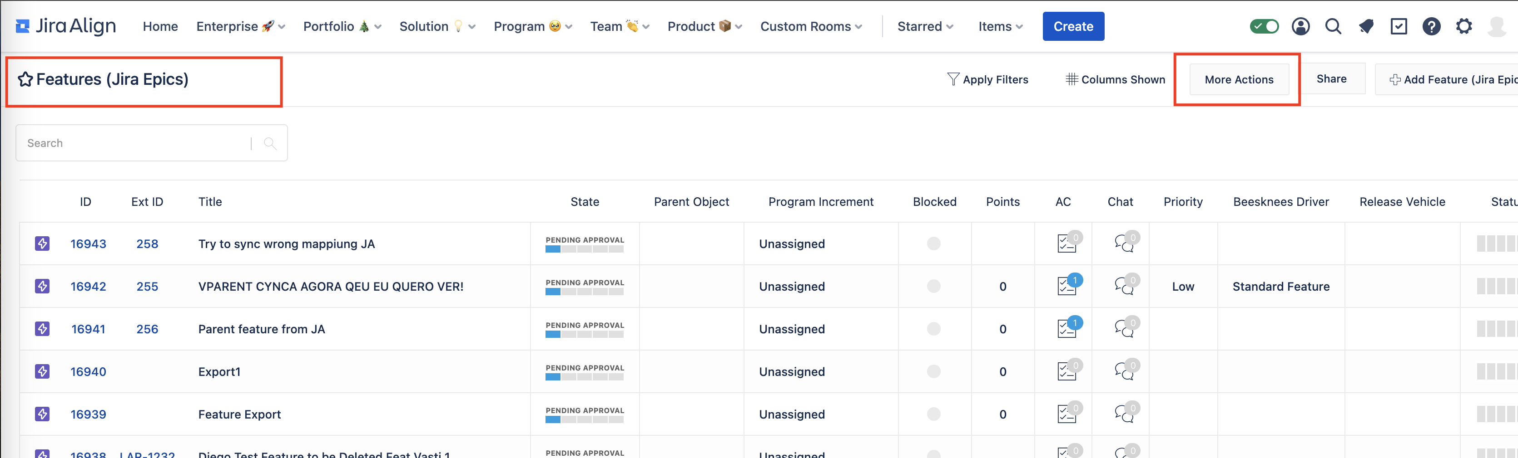The image size is (1518, 458).
Task: Open feature ID link 16942
Action: click(x=89, y=286)
